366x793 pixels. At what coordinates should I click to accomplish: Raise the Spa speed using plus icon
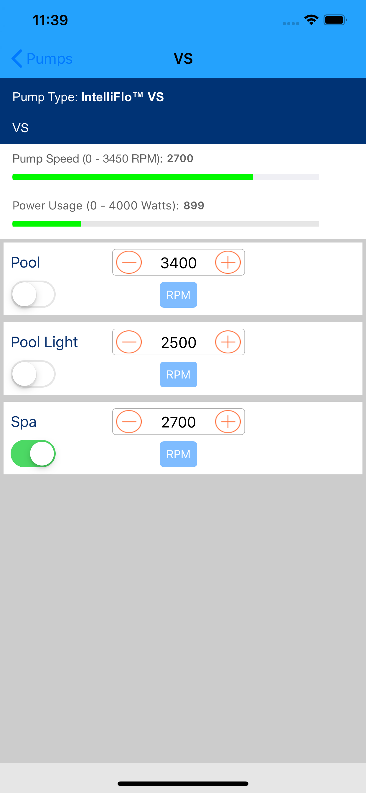(x=227, y=422)
